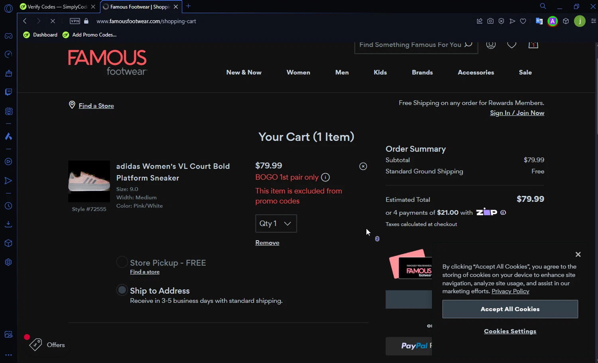Click the Famous Footwear logo
598x363 pixels.
coord(107,63)
